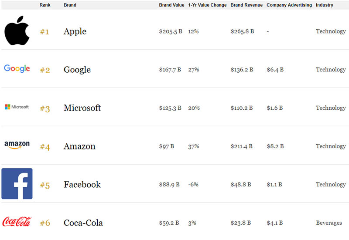Viewport: 349px width, 240px height.
Task: Open the Coca-Cola brand name link
Action: tap(83, 223)
